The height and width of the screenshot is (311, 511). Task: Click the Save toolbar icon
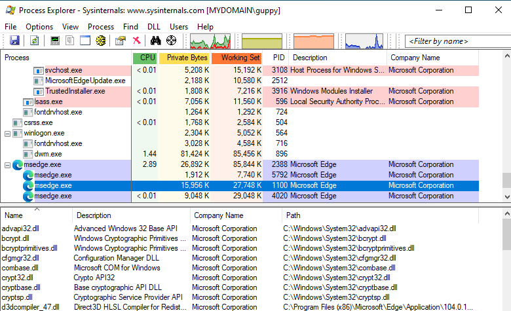(14, 41)
